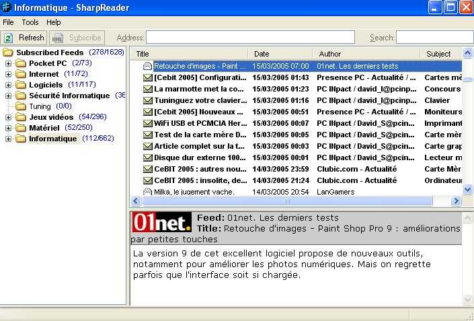Click envelope icon beside CeBIT 2005 : insolite
Viewport: 474px width, 321px height.
147,180
